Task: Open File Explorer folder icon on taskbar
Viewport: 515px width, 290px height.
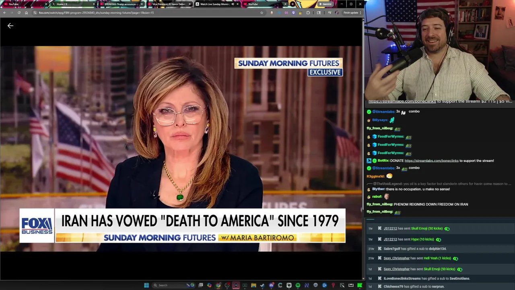Action: click(x=253, y=285)
